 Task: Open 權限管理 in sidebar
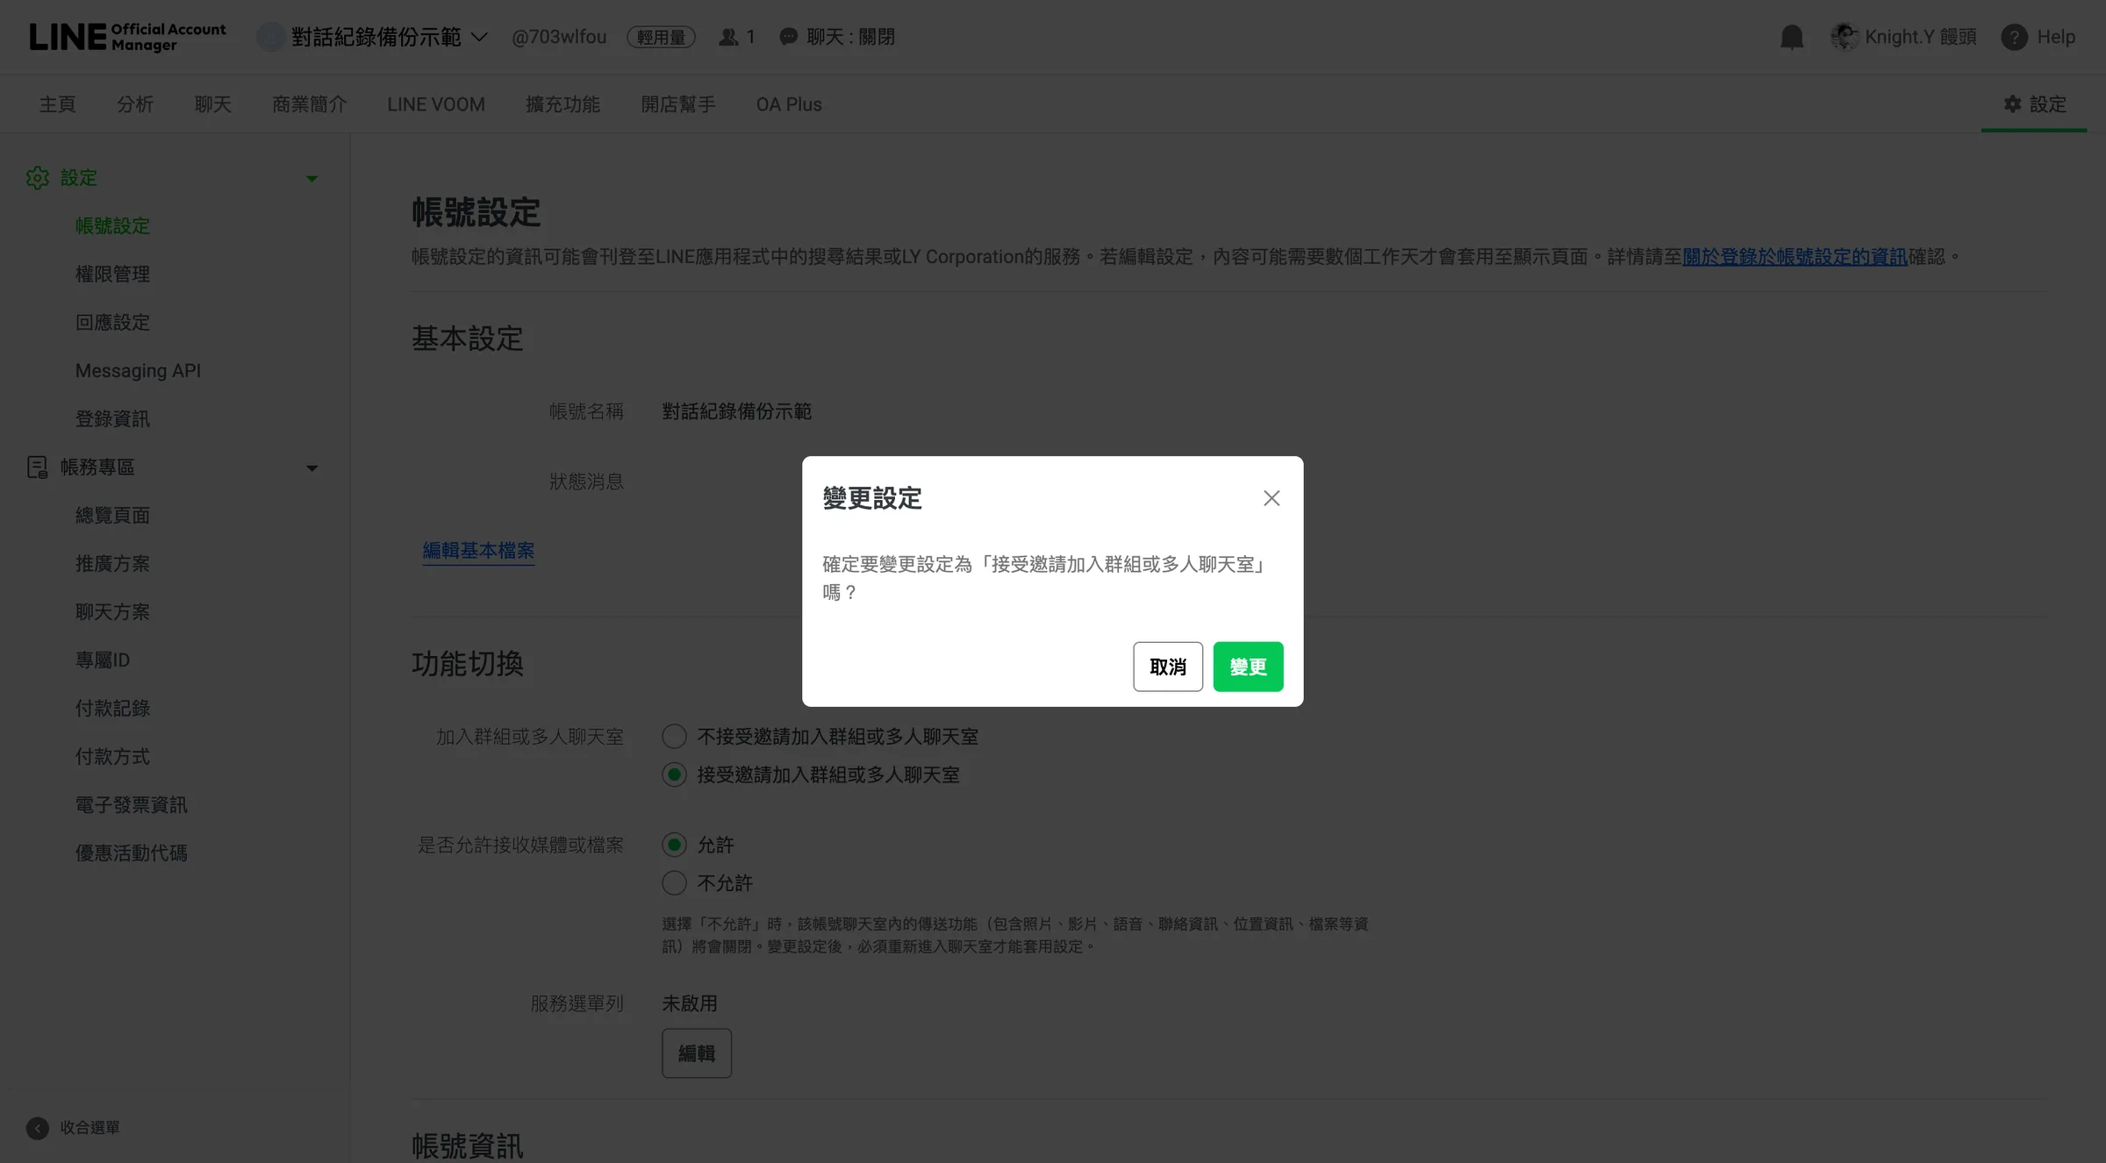coord(112,275)
